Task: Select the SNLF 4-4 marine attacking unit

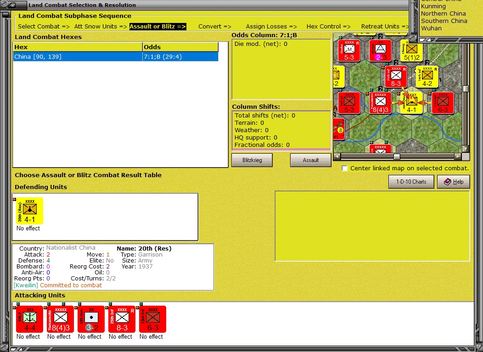Action: pos(29,319)
